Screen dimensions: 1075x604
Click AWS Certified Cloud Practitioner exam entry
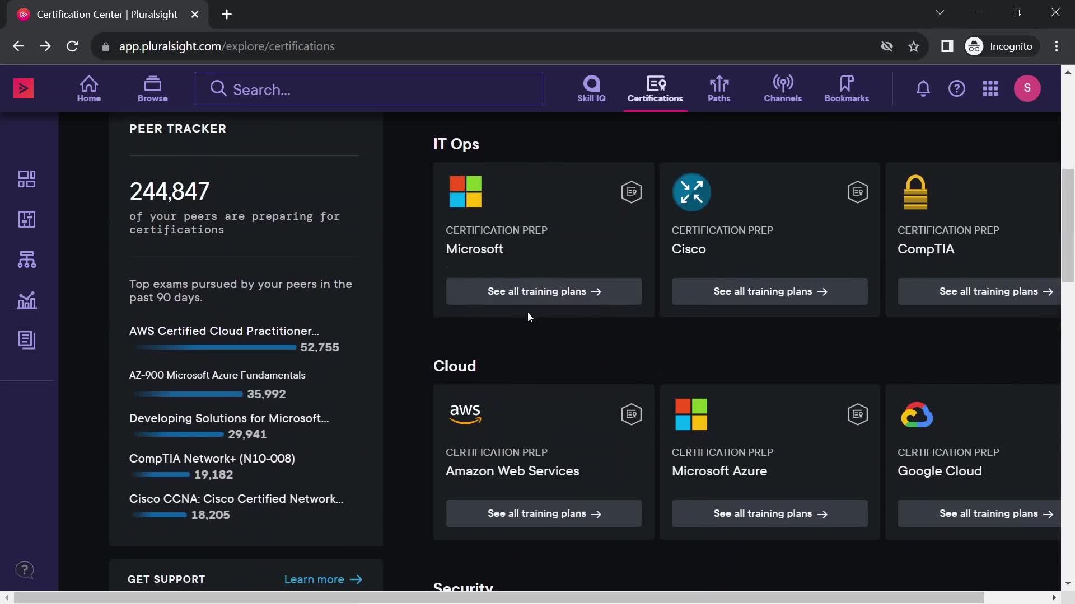tap(224, 331)
